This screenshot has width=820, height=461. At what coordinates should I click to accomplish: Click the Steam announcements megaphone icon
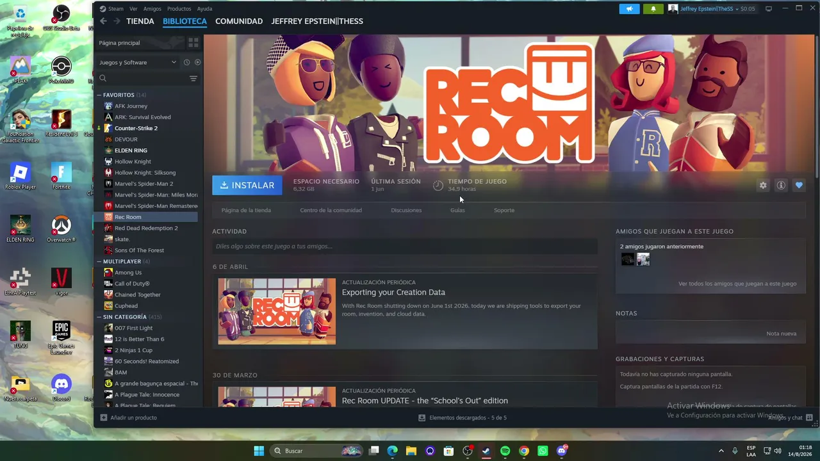tap(629, 9)
